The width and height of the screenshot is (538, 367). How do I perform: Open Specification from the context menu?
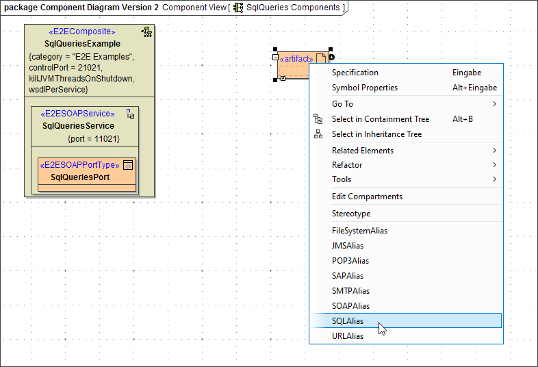(355, 73)
